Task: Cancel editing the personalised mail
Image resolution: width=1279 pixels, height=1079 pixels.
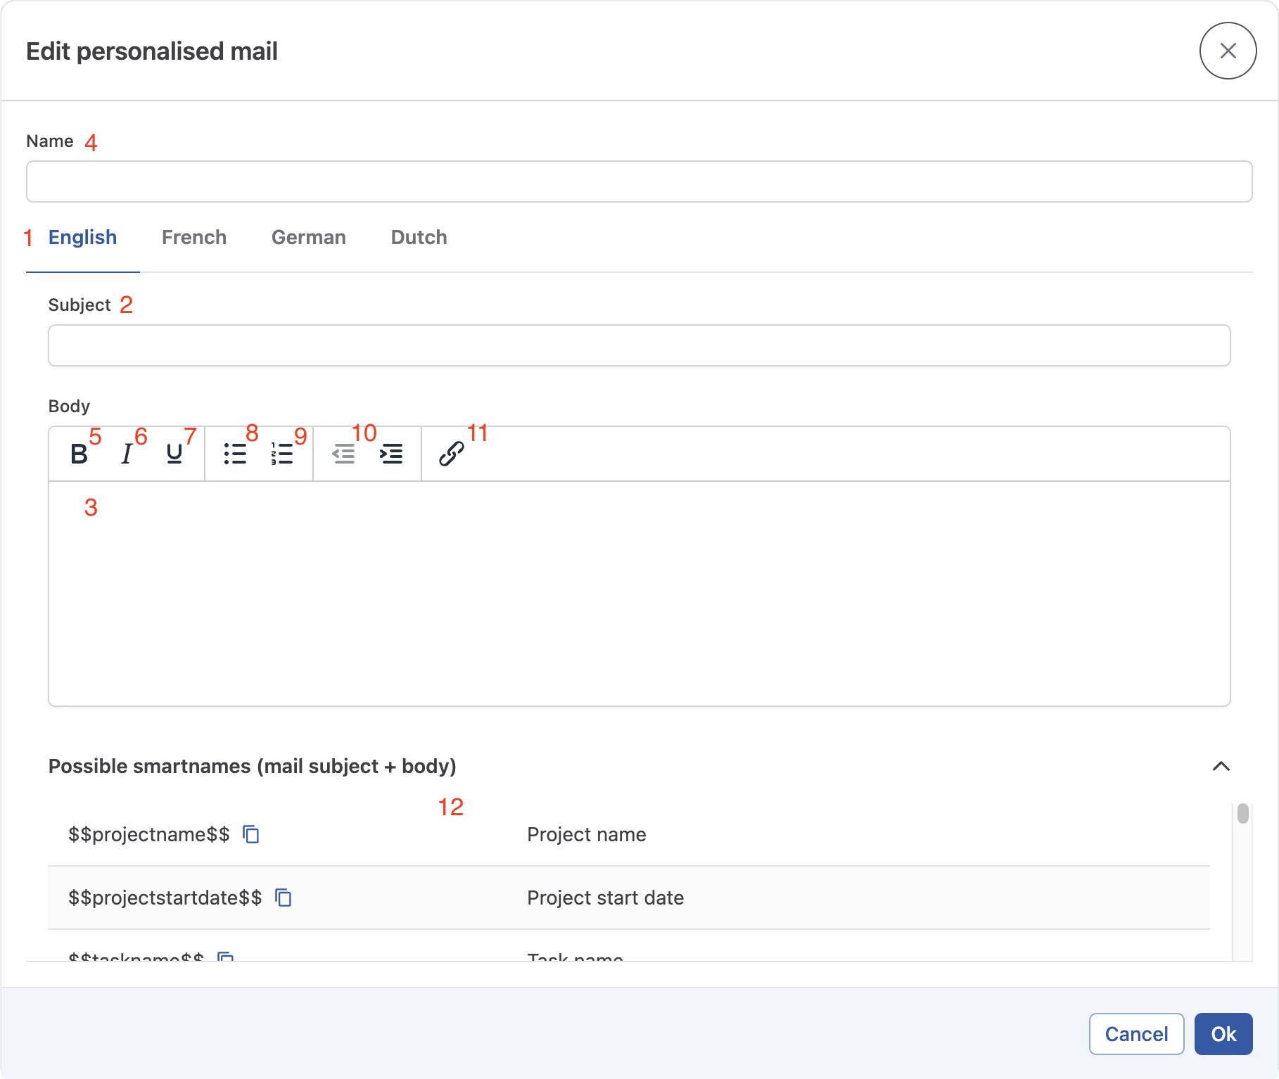Action: pyautogui.click(x=1135, y=1034)
